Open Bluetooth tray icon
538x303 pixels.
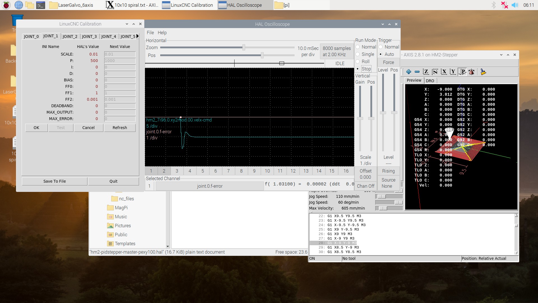point(494,5)
